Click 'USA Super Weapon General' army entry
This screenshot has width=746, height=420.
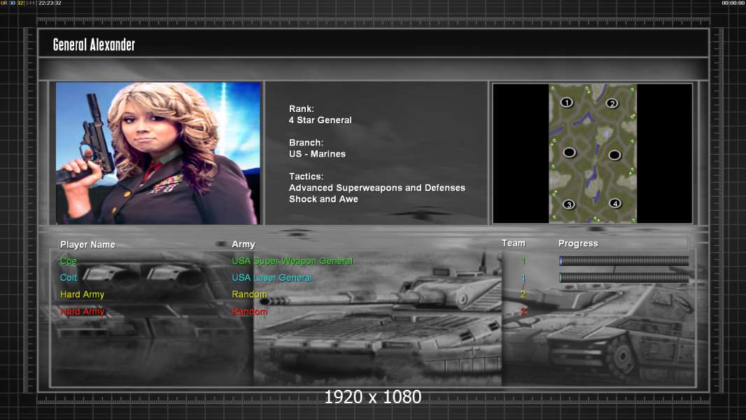point(292,261)
